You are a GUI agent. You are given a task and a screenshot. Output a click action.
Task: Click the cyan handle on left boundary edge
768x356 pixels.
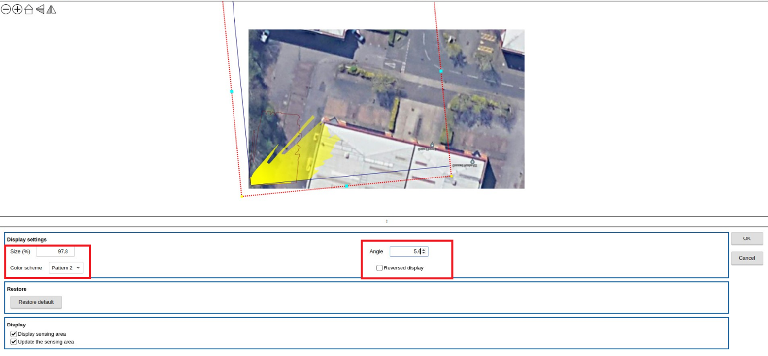232,92
